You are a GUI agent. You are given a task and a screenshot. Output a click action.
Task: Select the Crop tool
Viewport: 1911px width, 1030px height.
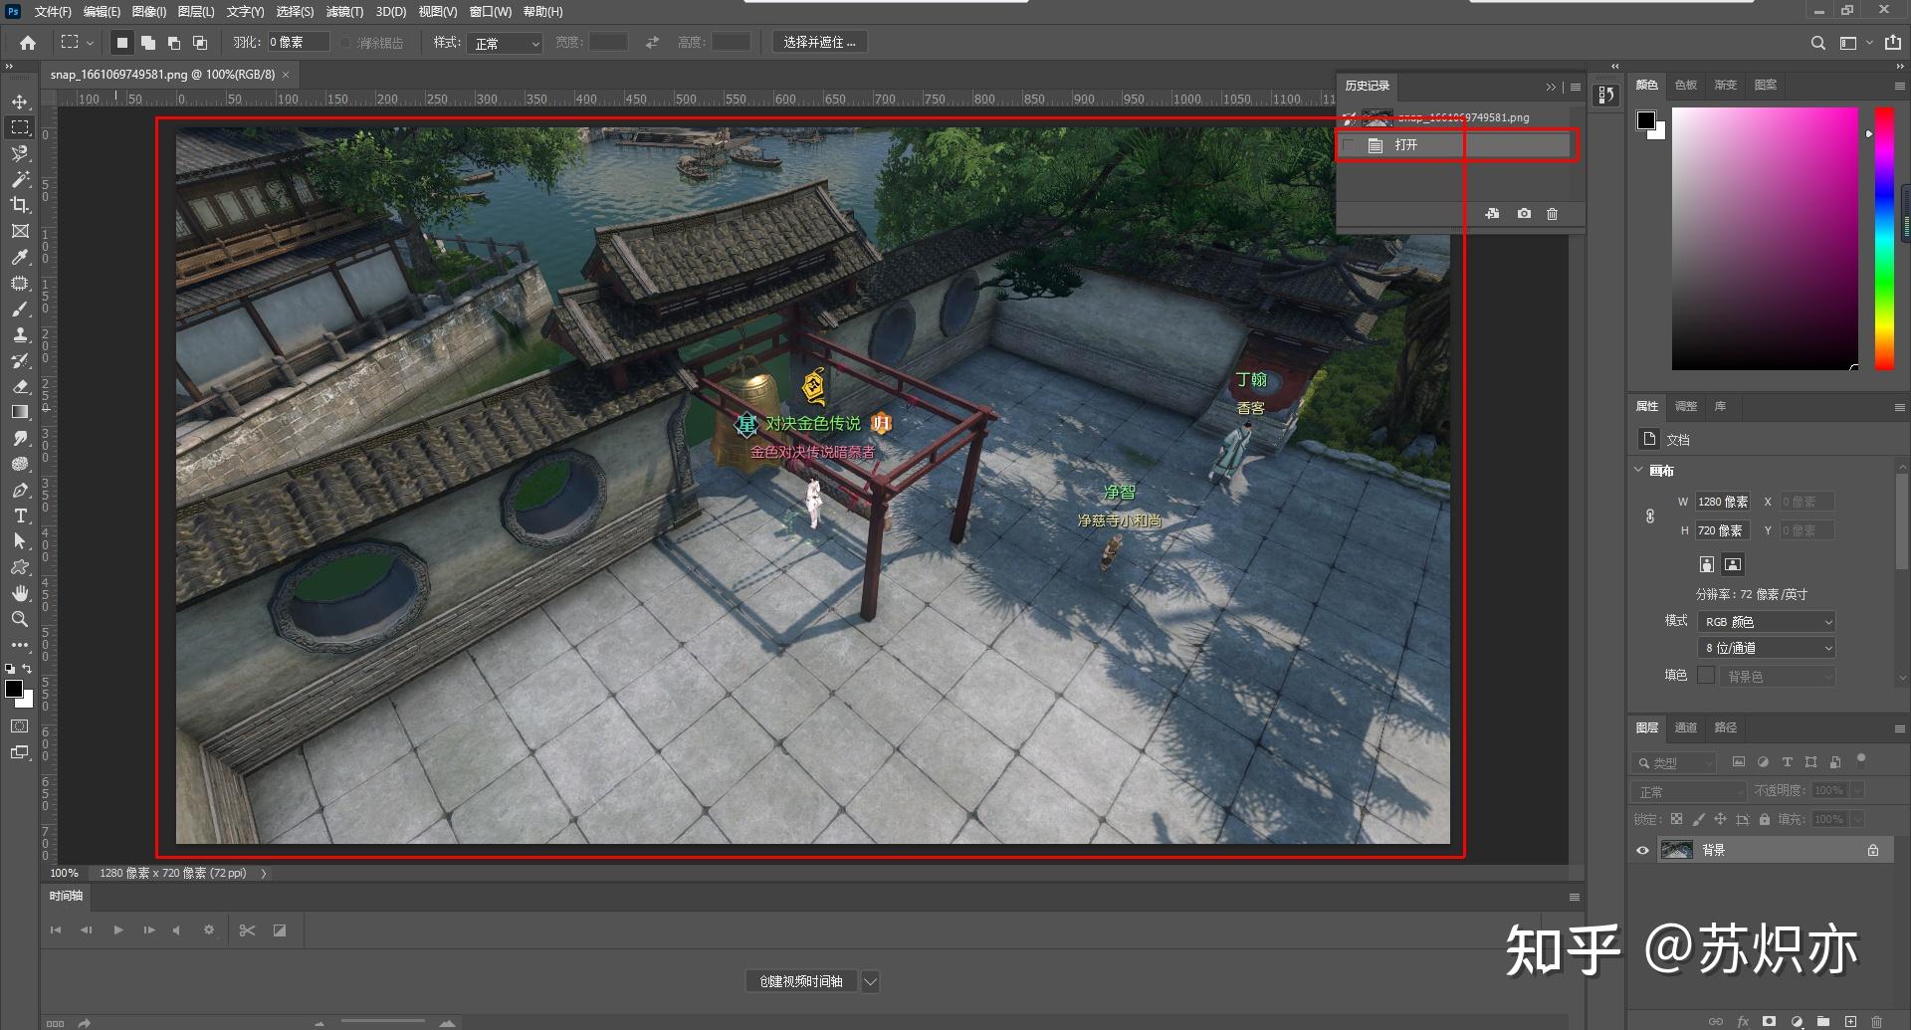click(x=20, y=205)
